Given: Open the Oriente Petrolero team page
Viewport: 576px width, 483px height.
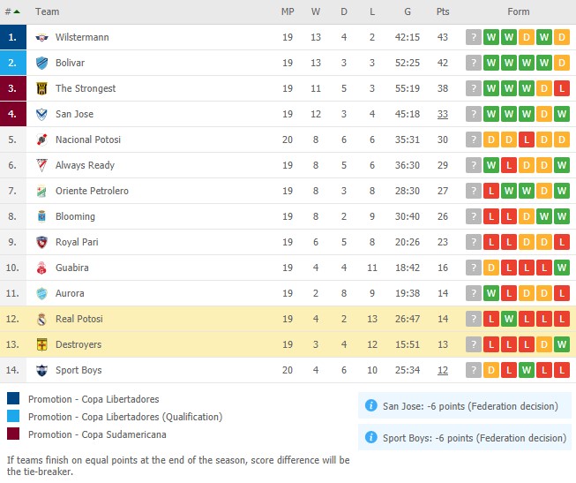Looking at the screenshot, I should (92, 191).
